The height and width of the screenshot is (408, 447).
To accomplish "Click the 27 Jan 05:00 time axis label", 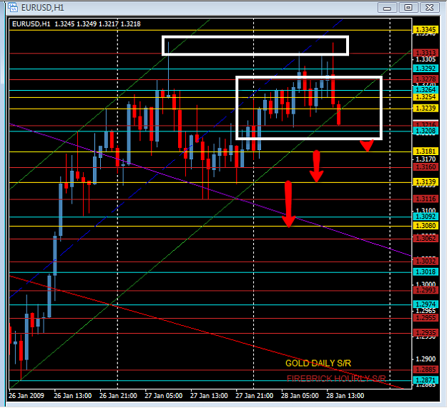I will click(x=163, y=396).
